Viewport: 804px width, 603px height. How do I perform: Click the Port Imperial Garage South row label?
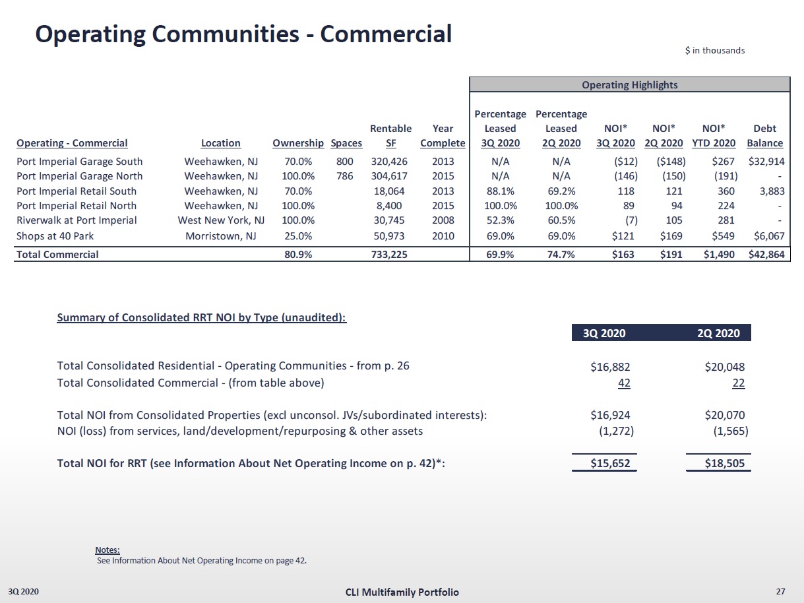(x=79, y=162)
